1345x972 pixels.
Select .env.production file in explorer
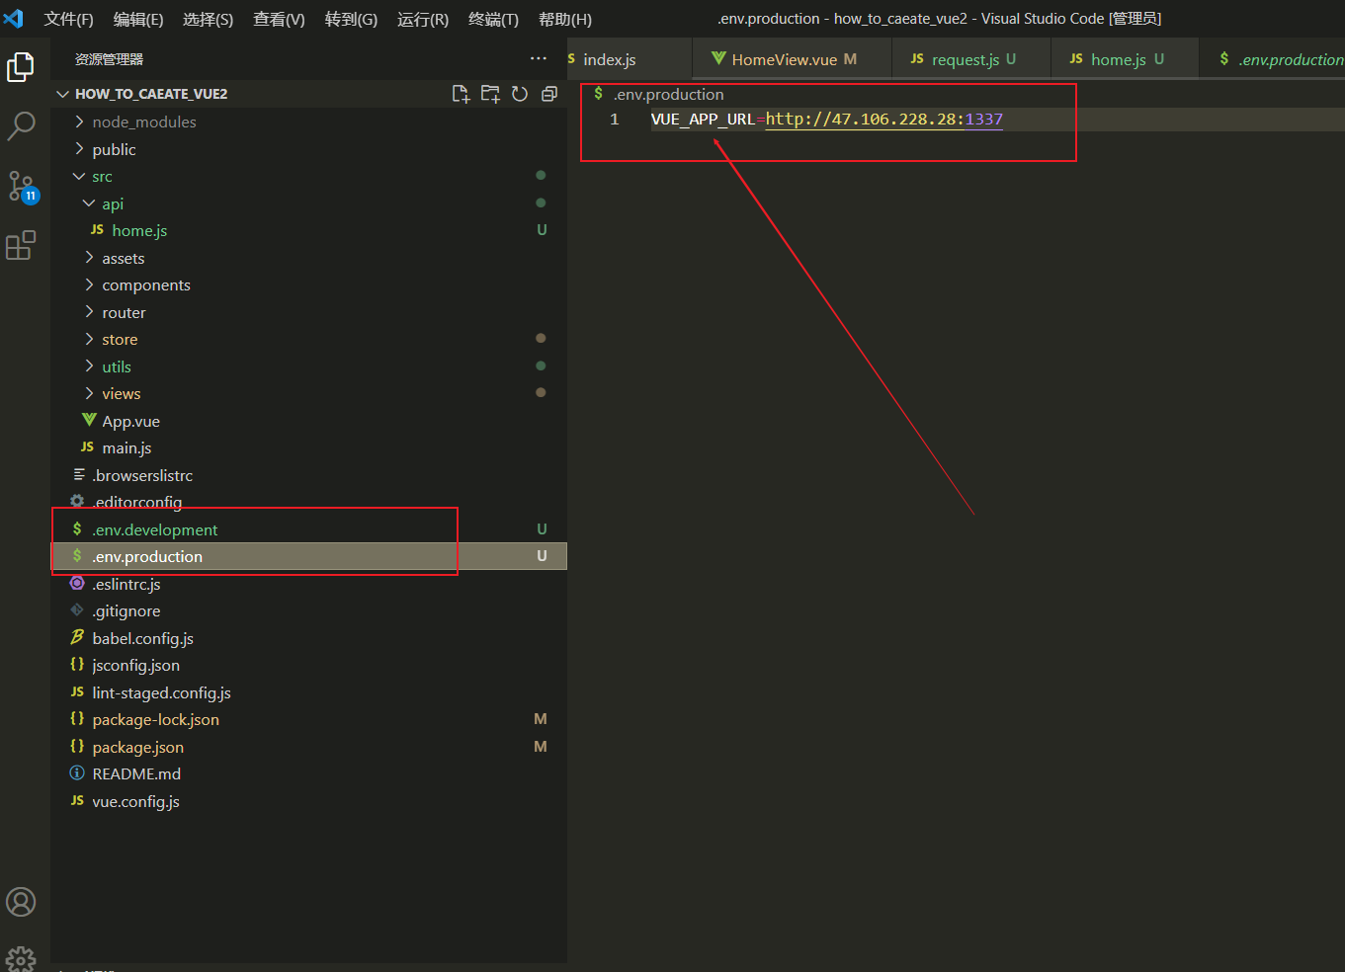(309, 556)
